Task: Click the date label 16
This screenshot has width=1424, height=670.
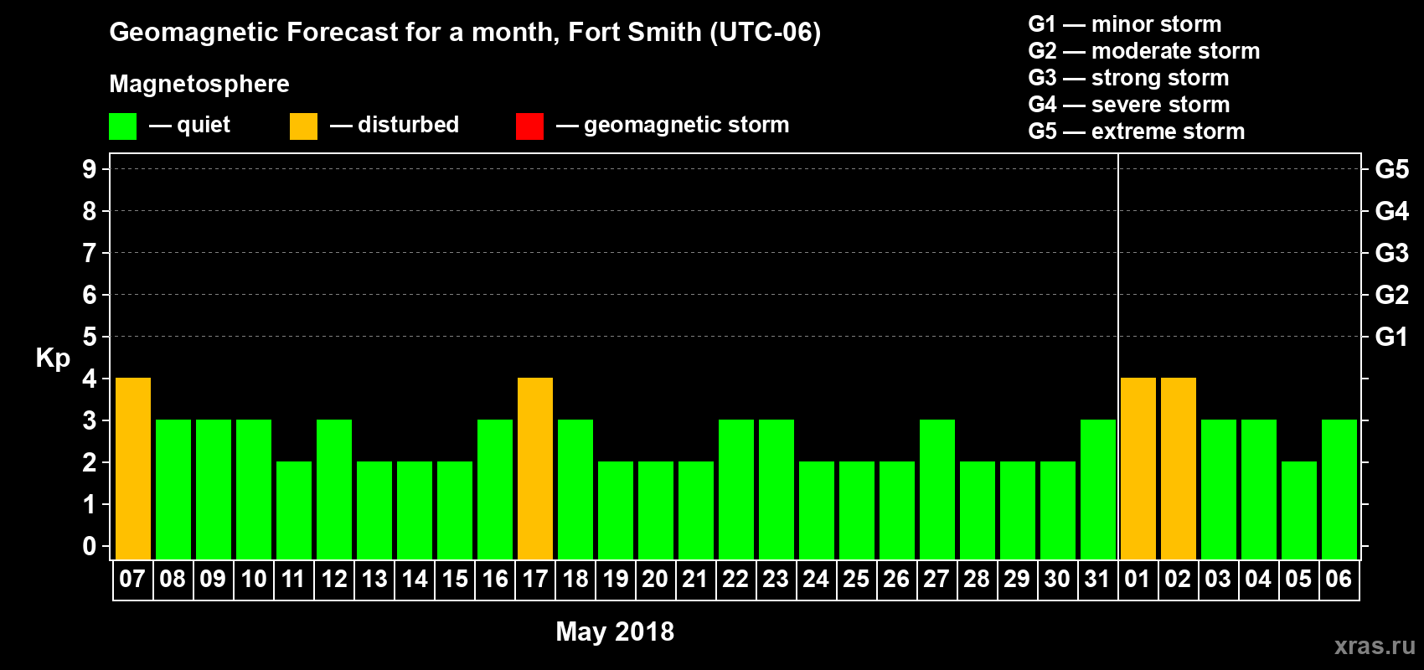Action: click(494, 580)
